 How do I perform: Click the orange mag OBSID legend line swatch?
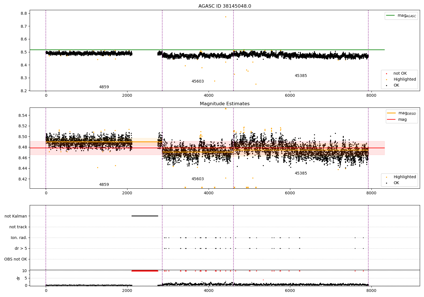point(391,113)
